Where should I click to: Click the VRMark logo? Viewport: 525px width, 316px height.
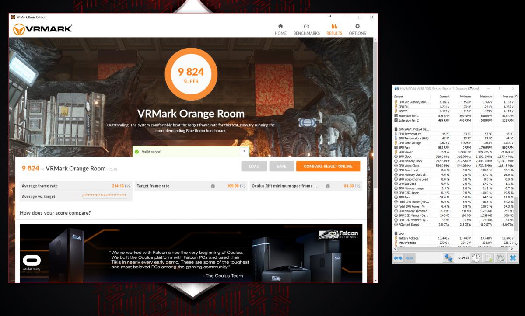[42, 29]
